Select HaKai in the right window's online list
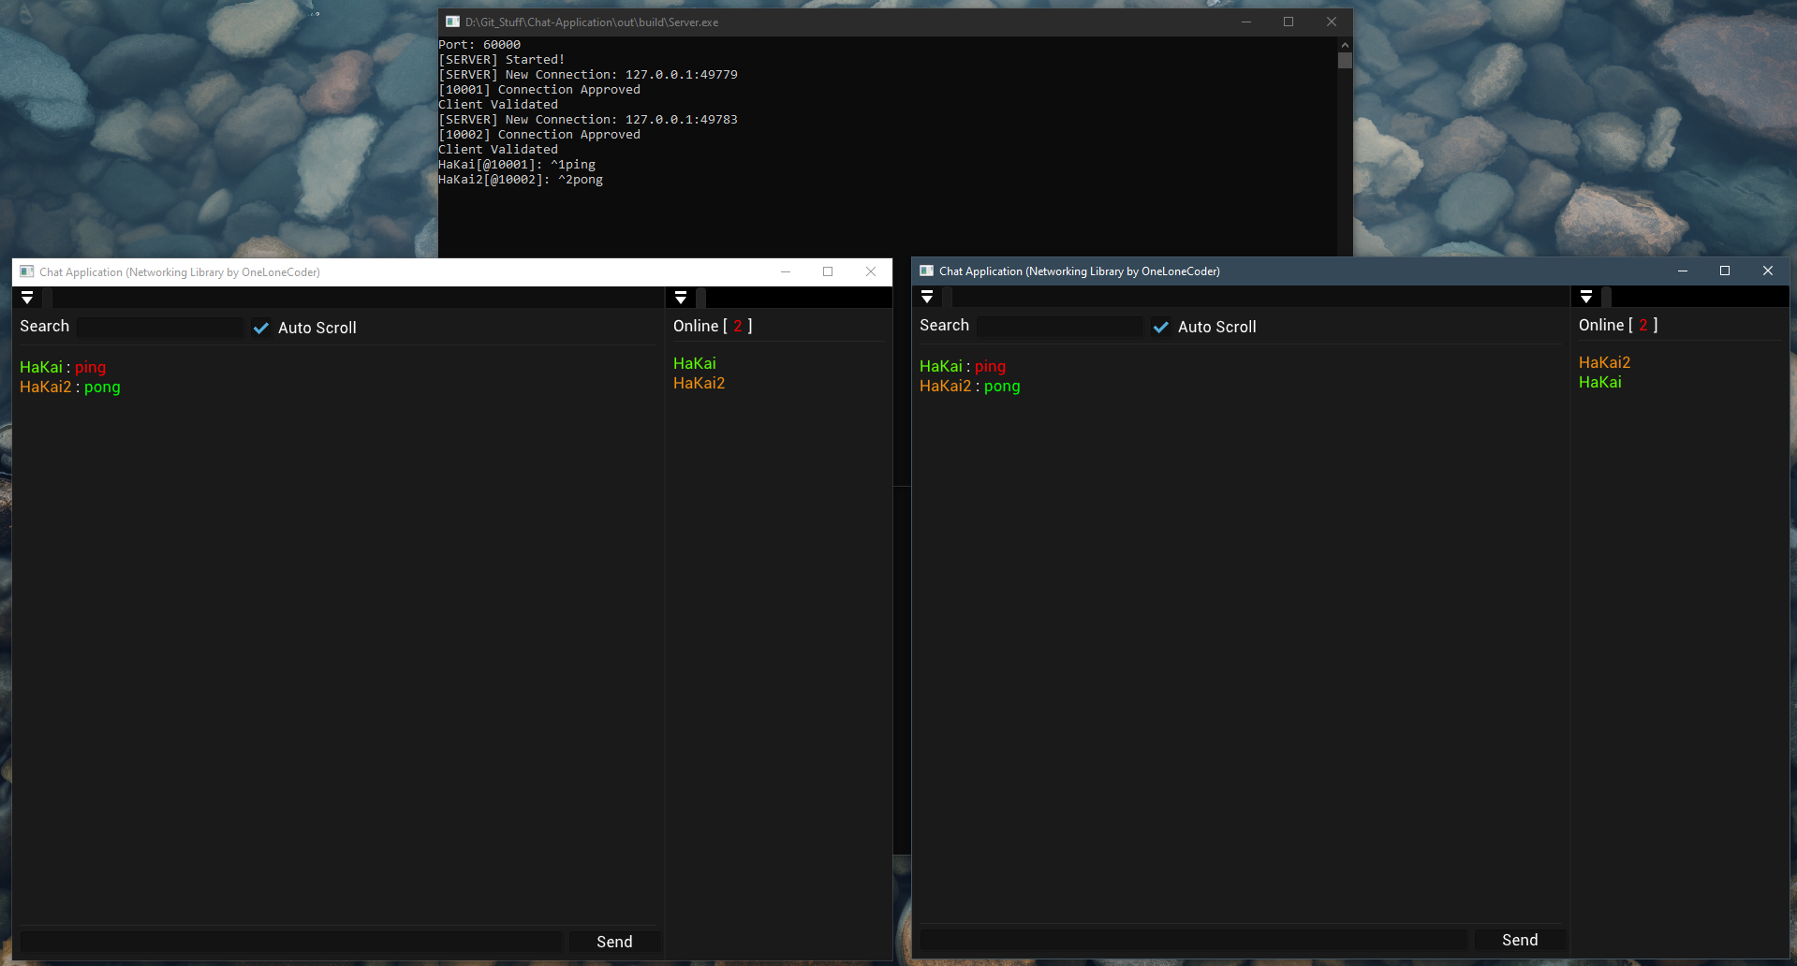The width and height of the screenshot is (1797, 966). (1600, 382)
